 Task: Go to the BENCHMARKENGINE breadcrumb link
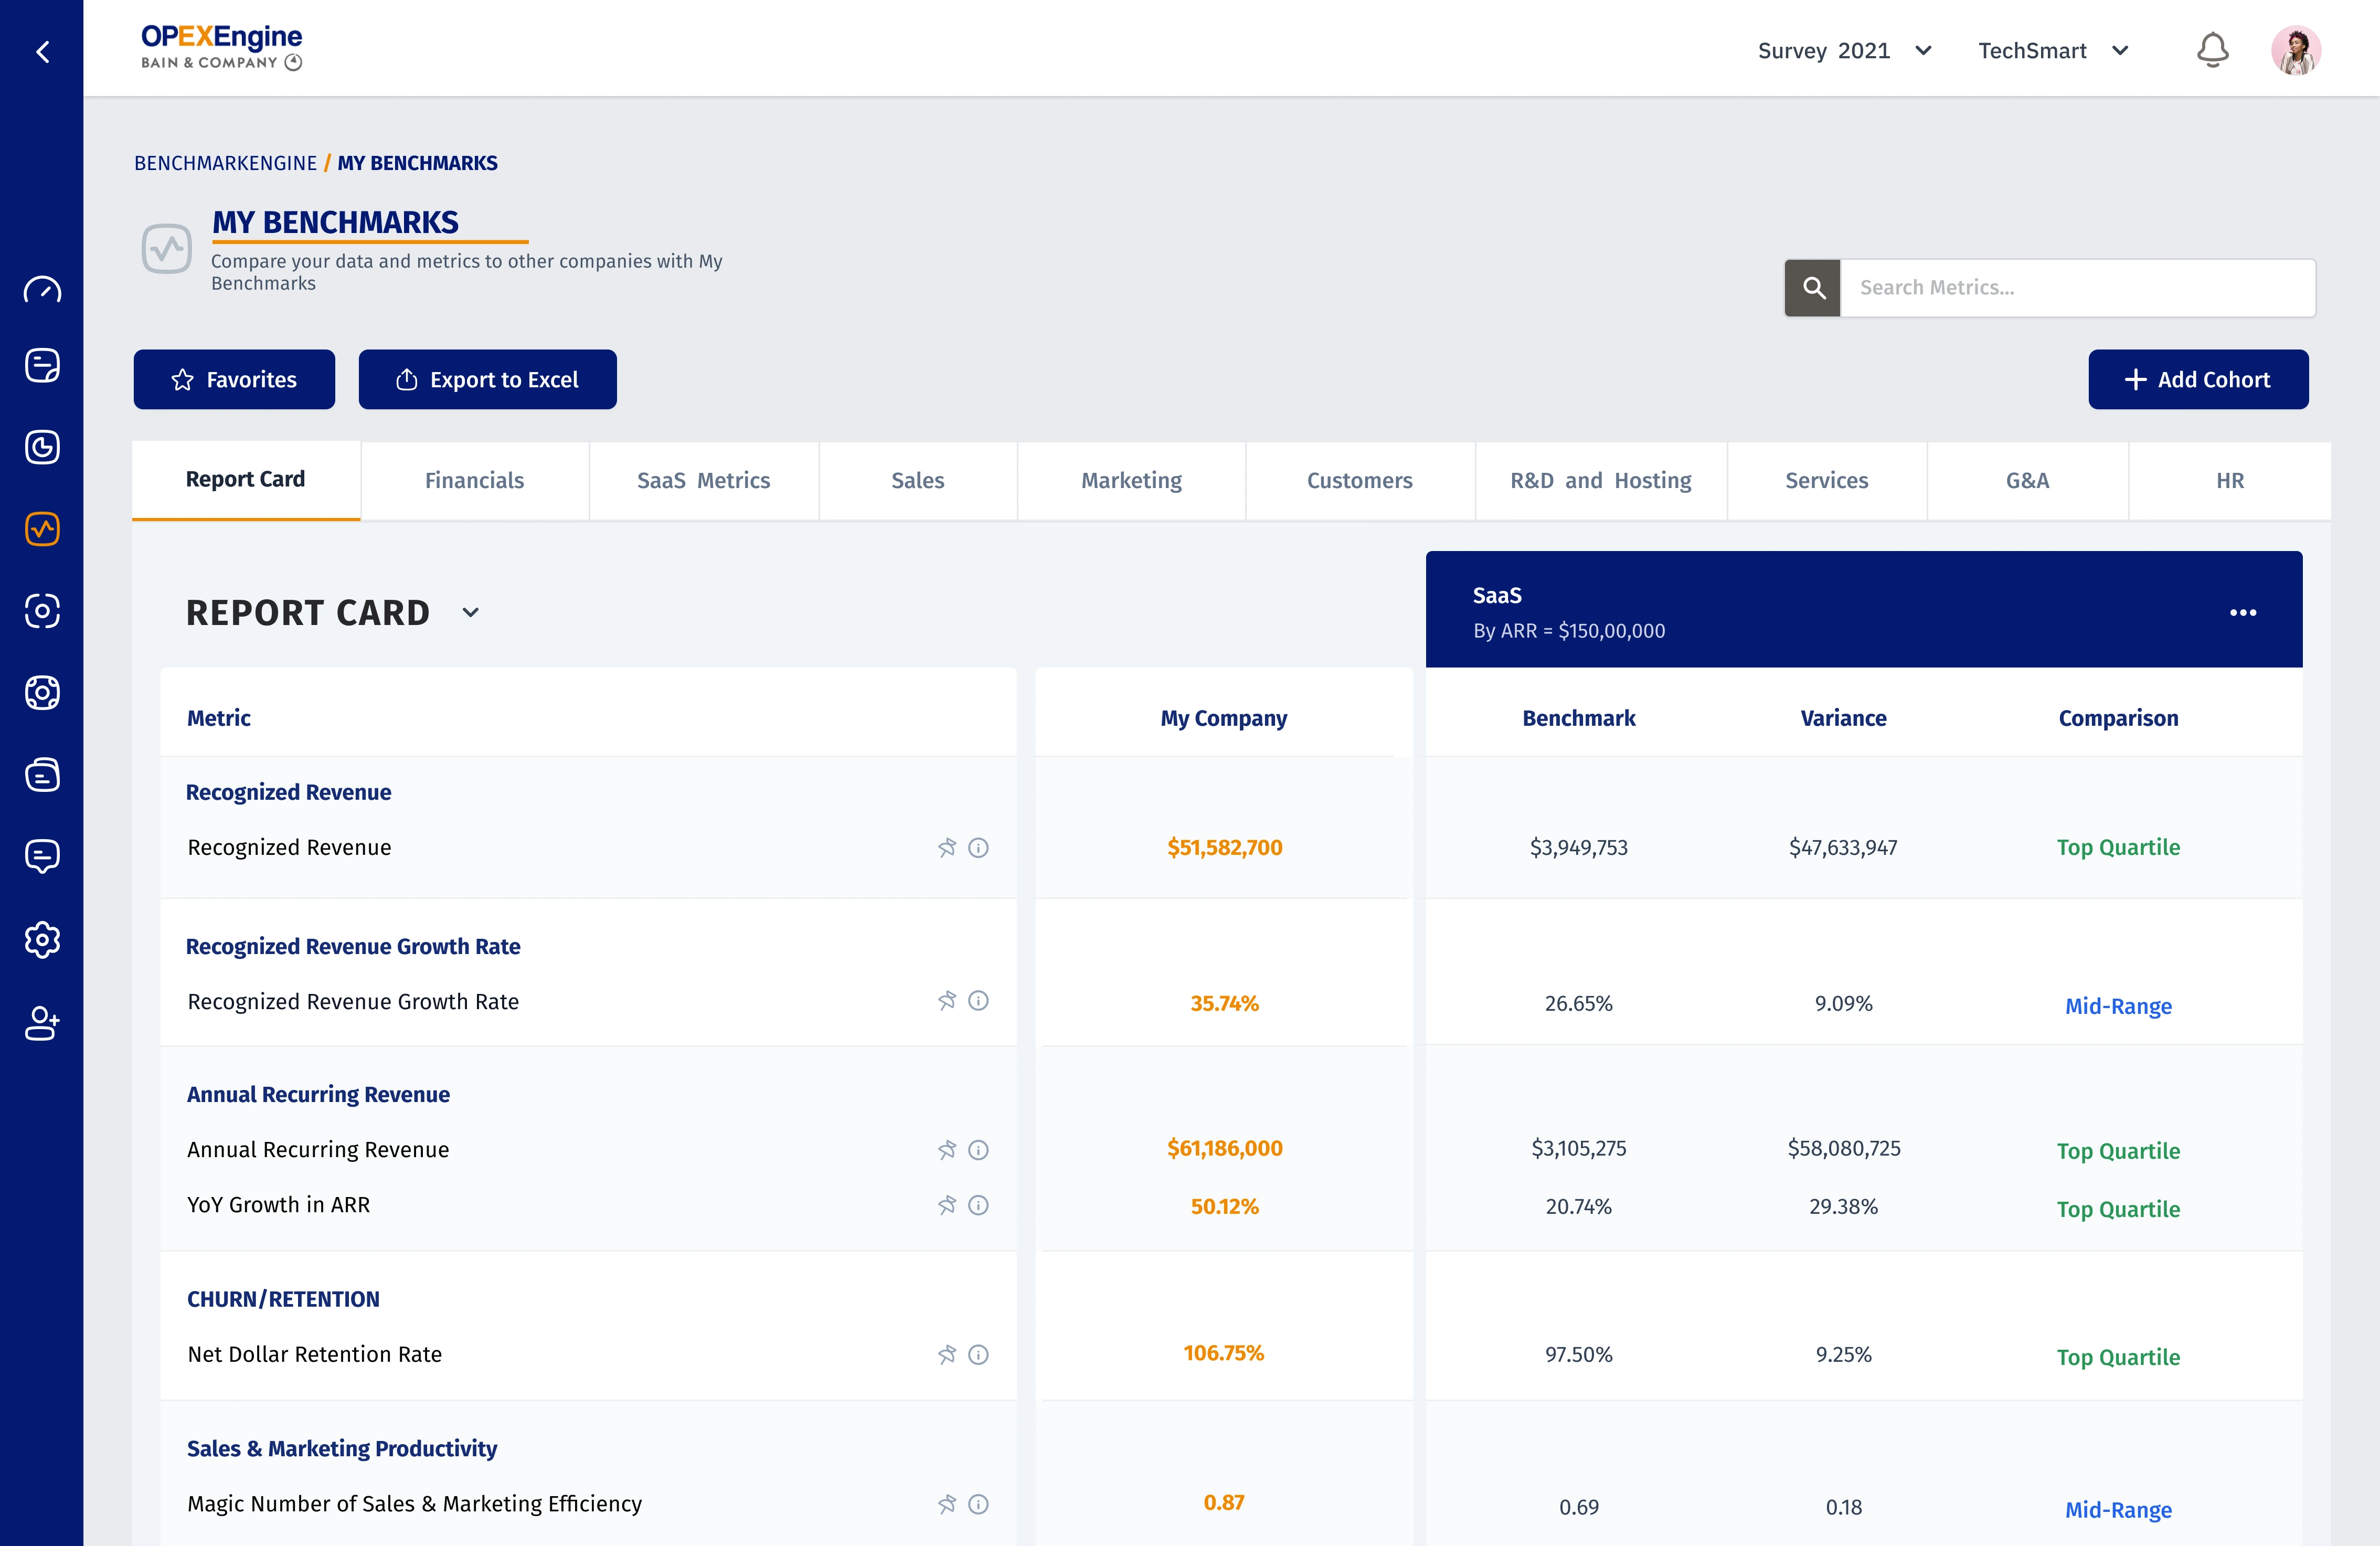point(225,163)
